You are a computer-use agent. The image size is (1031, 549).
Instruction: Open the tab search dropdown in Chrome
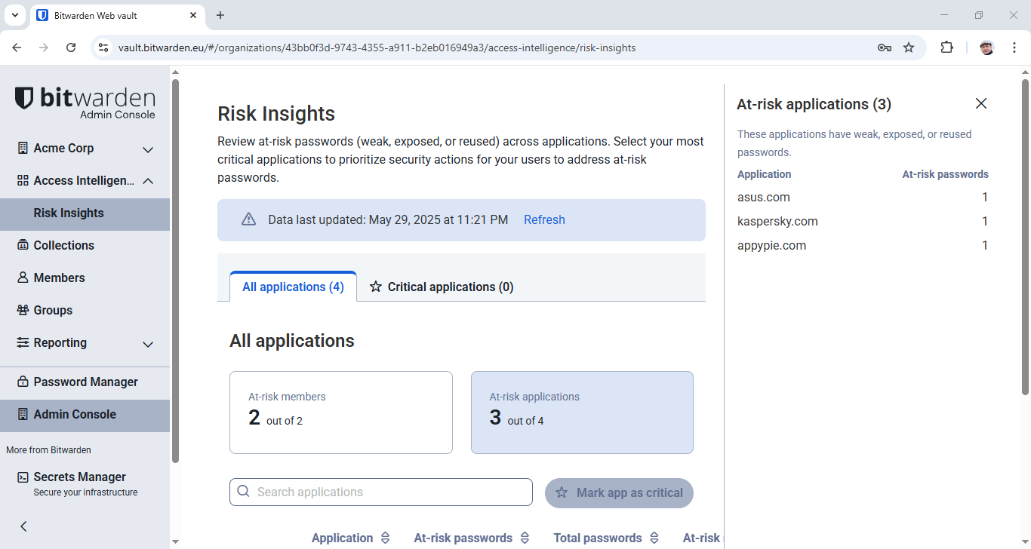click(x=14, y=15)
